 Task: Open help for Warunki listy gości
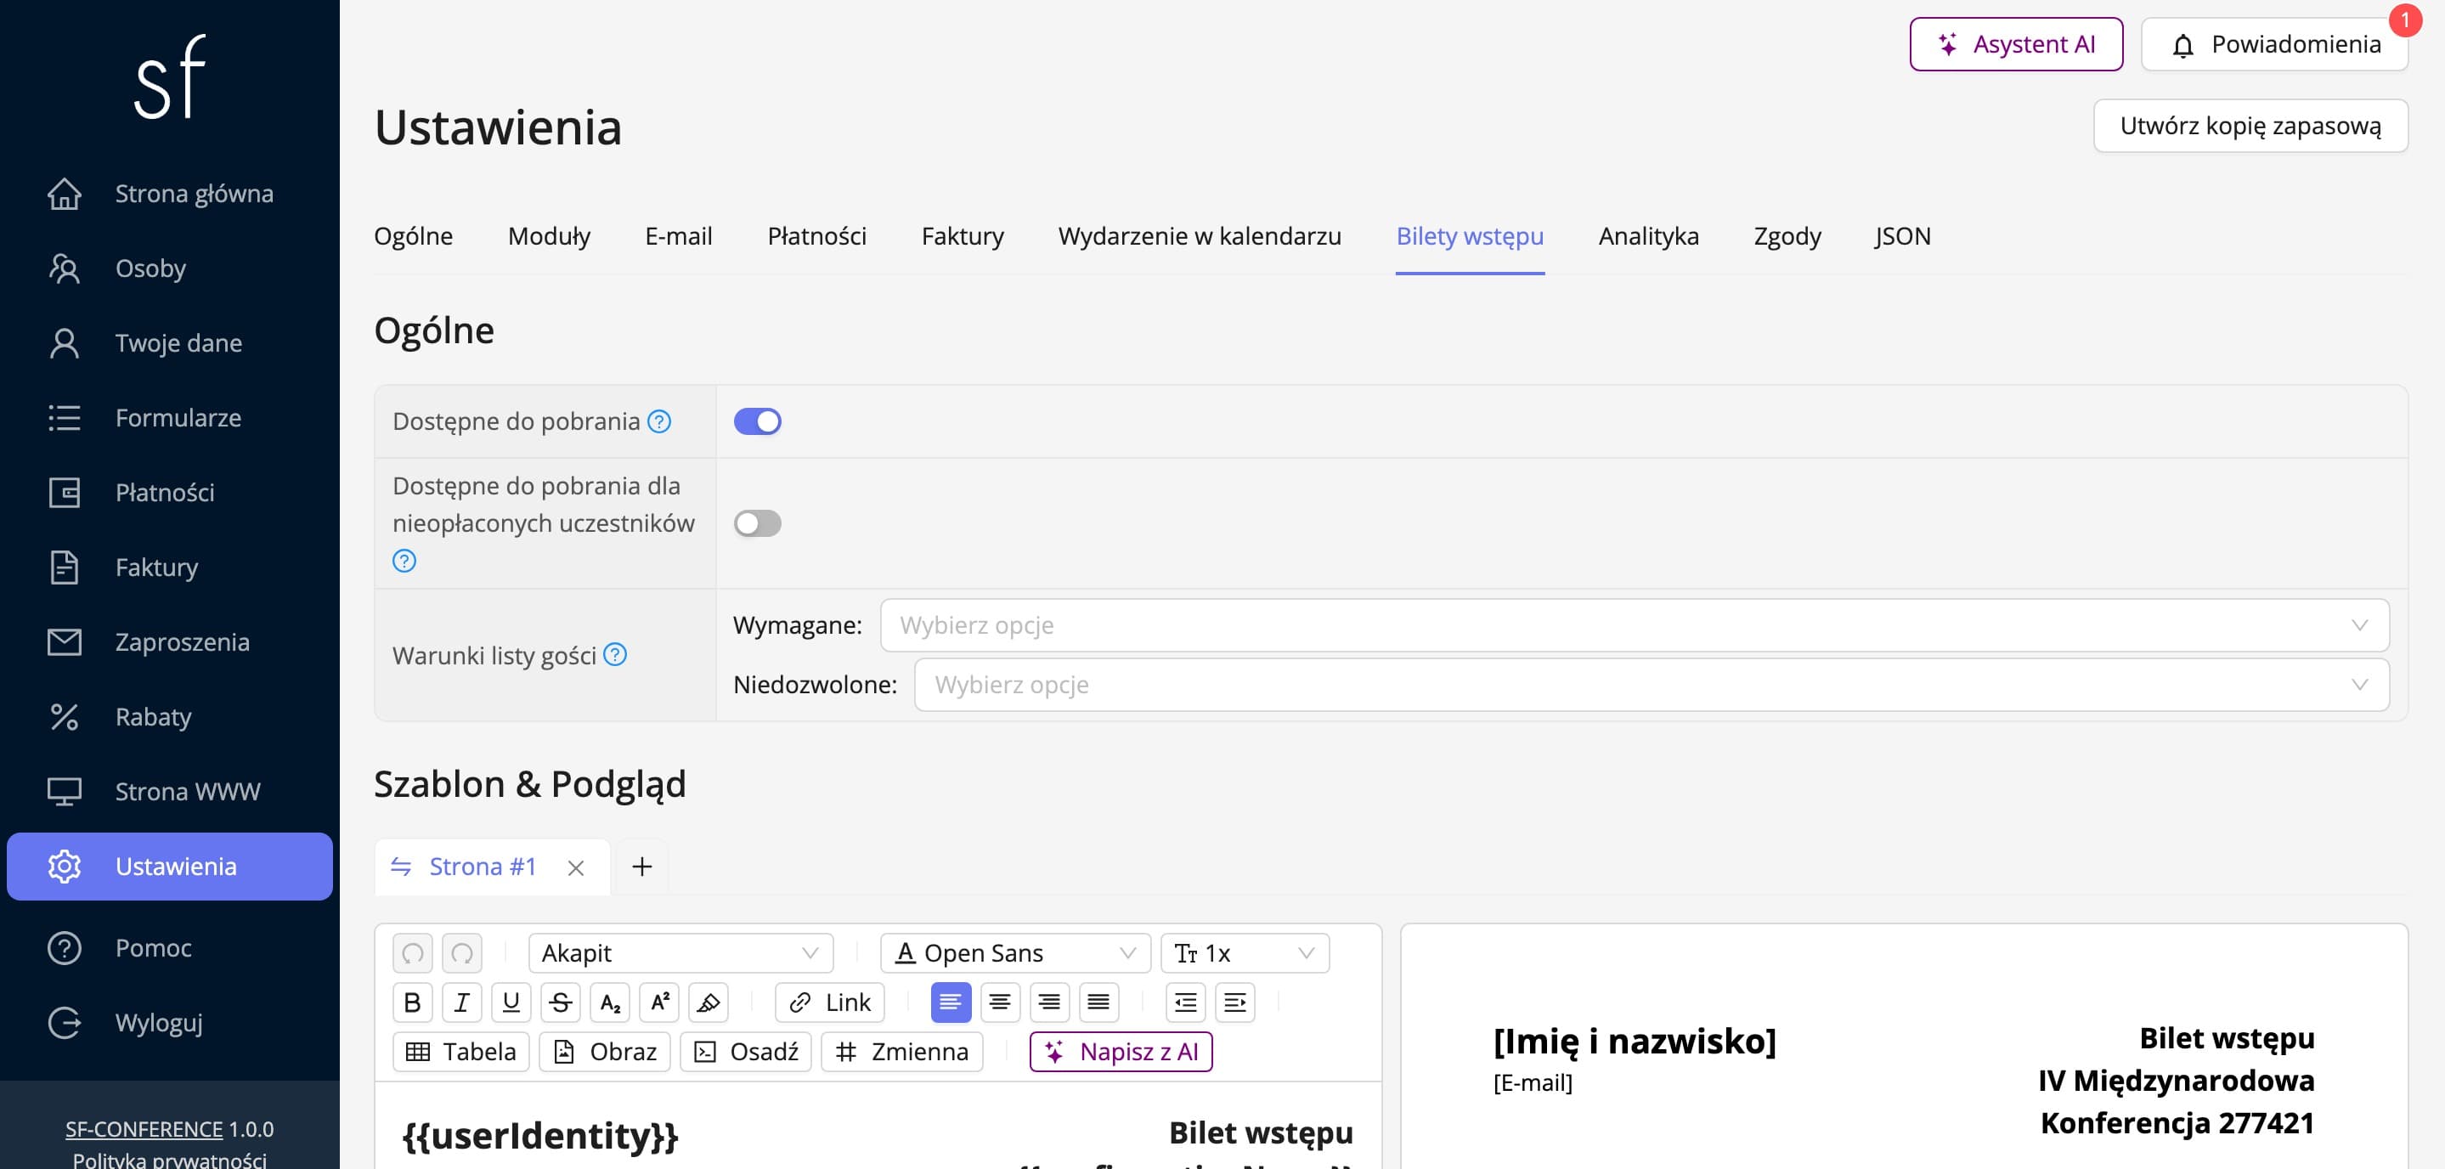click(615, 655)
